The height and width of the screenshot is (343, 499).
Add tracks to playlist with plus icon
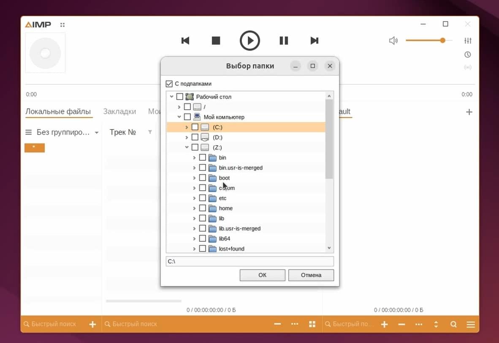click(x=385, y=324)
